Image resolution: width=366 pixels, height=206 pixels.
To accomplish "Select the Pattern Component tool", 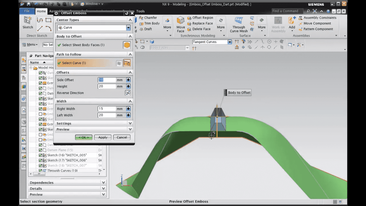I will tap(316, 29).
